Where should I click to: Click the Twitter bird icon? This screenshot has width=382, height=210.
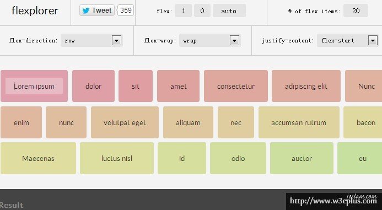(86, 10)
